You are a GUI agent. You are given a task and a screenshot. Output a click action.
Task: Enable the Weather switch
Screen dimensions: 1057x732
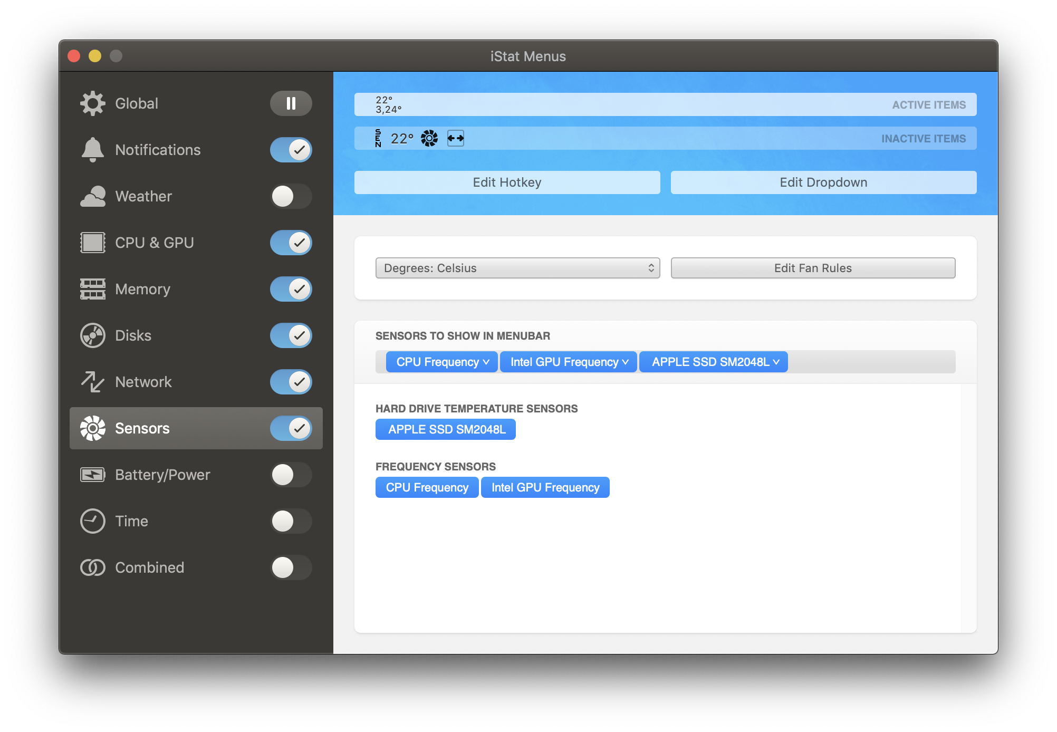[291, 196]
